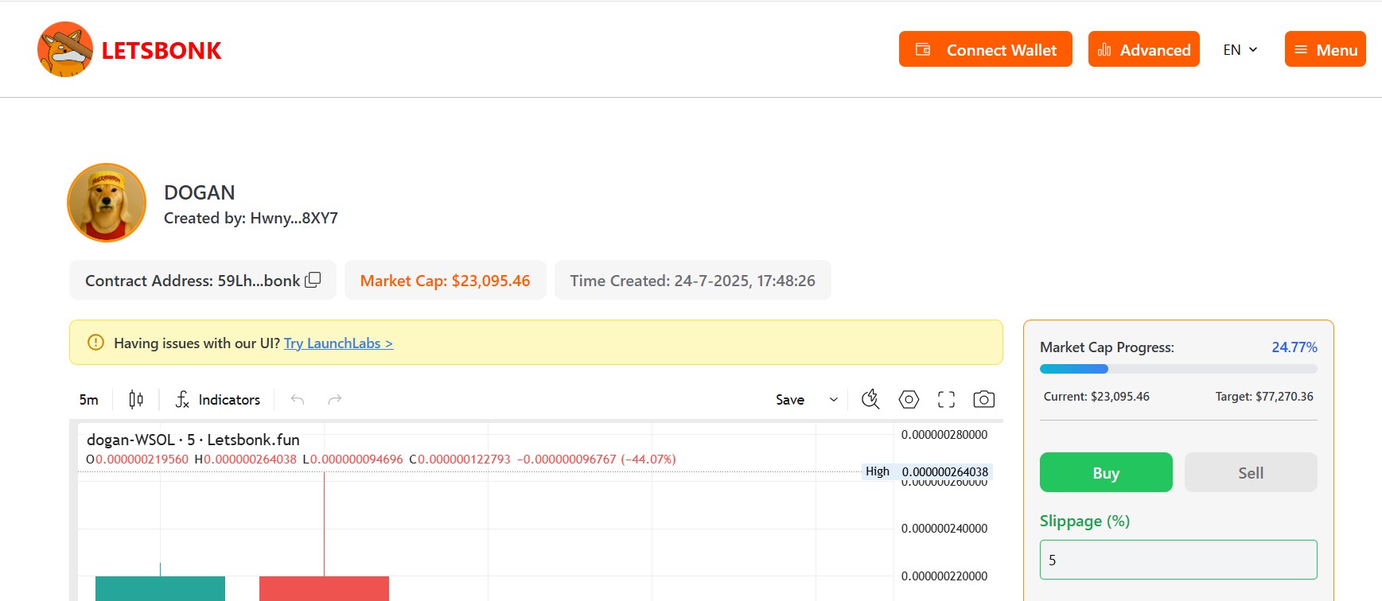Image resolution: width=1382 pixels, height=601 pixels.
Task: Click the Contract Address 59Lh...bonk badge
Action: click(x=202, y=280)
